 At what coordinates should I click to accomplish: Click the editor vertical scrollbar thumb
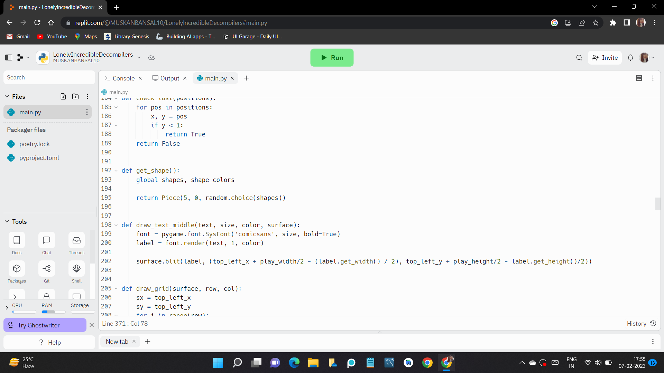(x=658, y=204)
